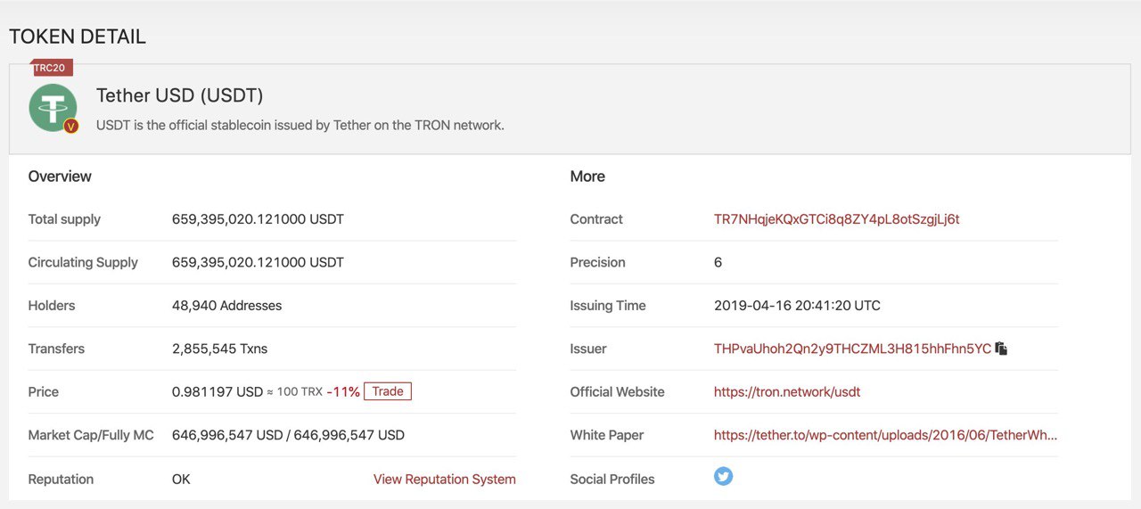Click the Issuer label

pyautogui.click(x=588, y=349)
